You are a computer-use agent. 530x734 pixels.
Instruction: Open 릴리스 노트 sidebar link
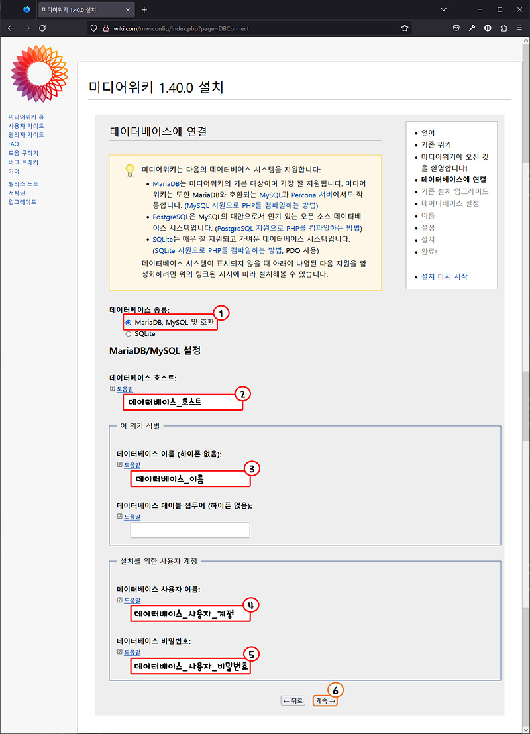tap(23, 184)
